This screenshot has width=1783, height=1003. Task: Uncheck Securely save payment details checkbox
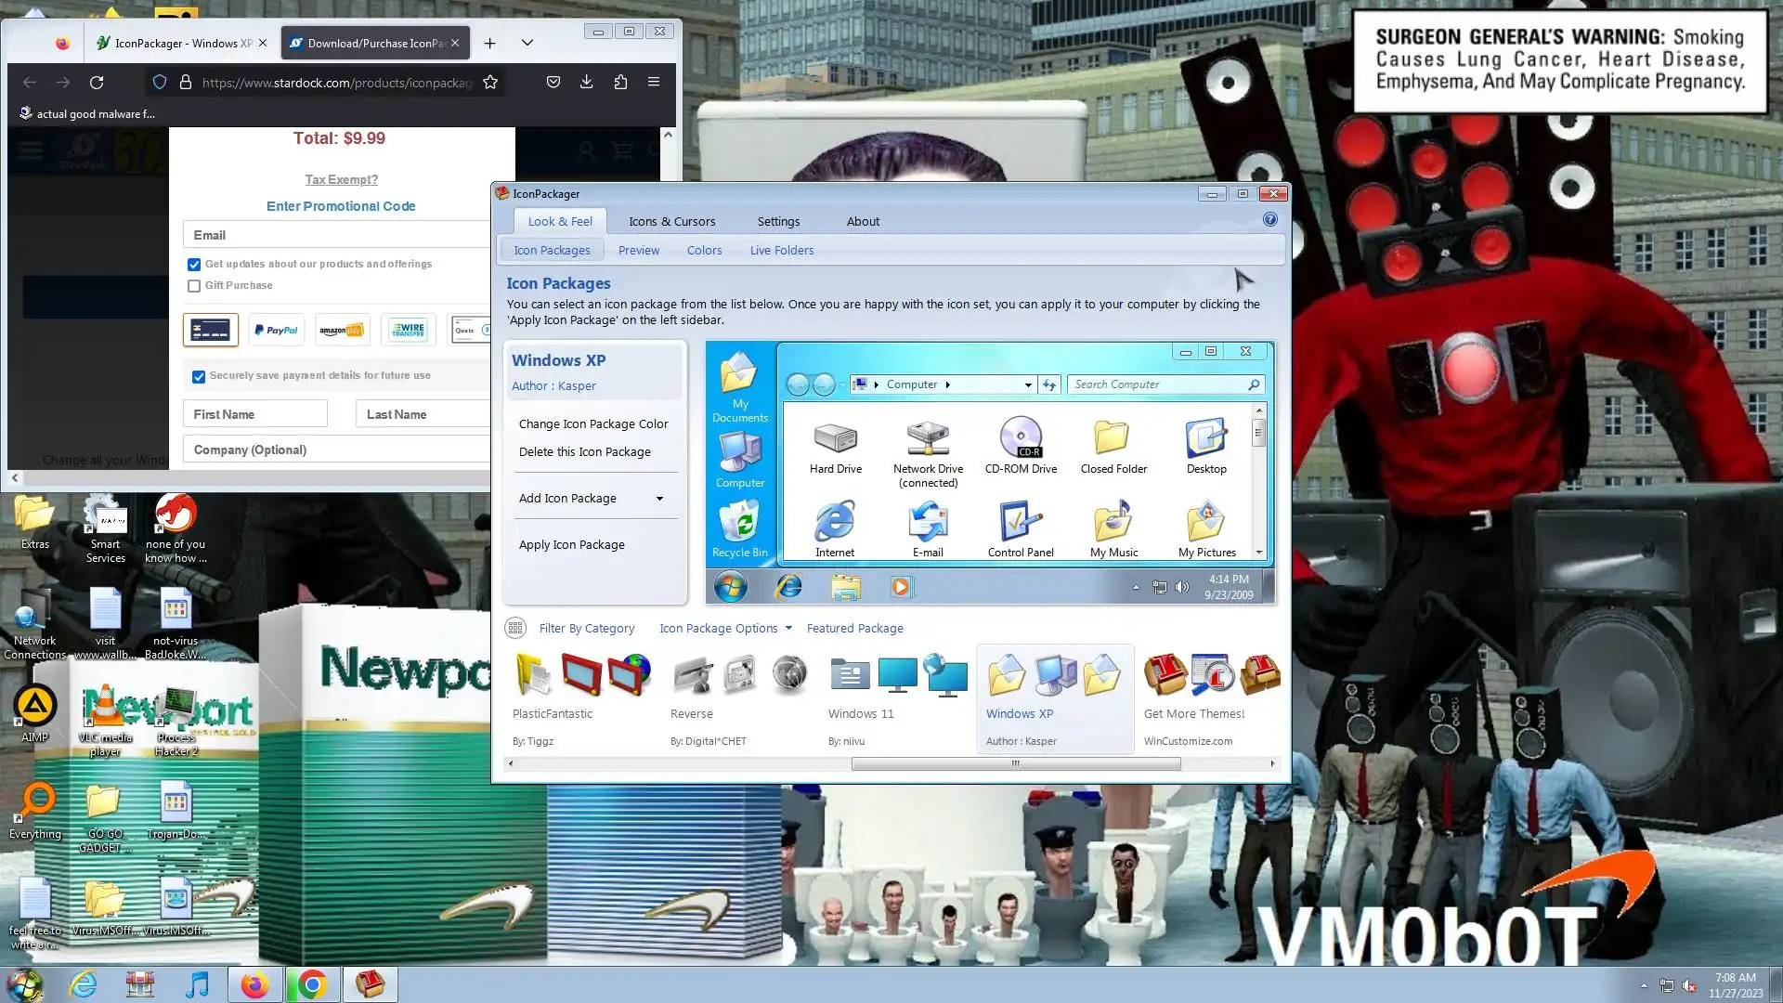198,376
